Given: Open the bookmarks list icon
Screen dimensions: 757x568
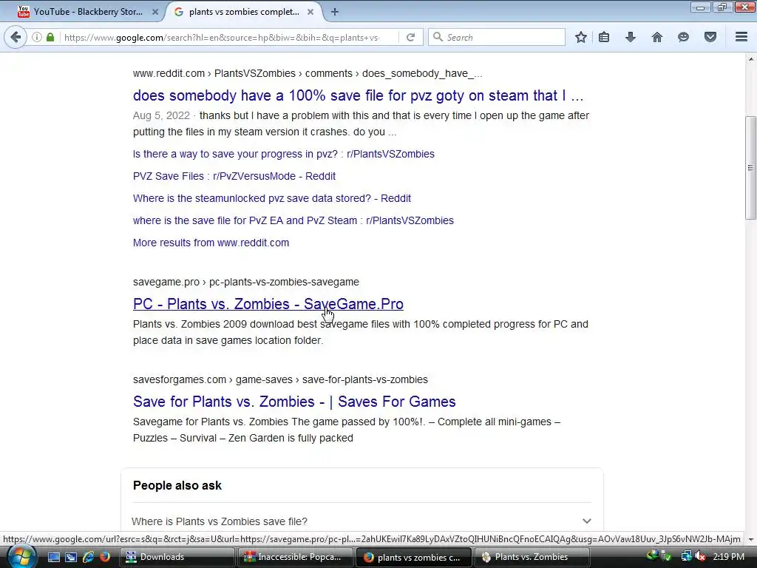Looking at the screenshot, I should tap(604, 37).
